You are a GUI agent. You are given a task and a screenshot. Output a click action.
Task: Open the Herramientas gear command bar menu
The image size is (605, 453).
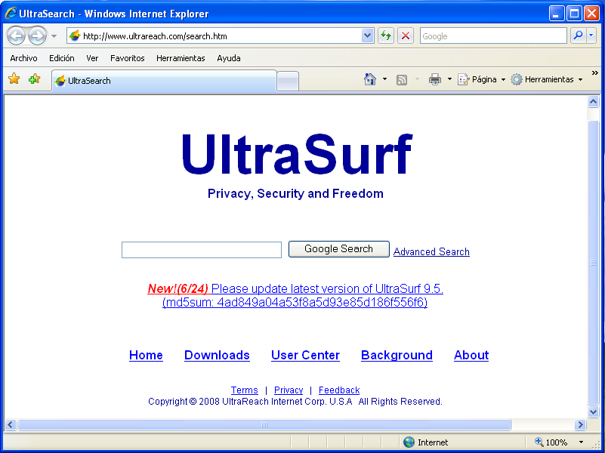coord(546,79)
